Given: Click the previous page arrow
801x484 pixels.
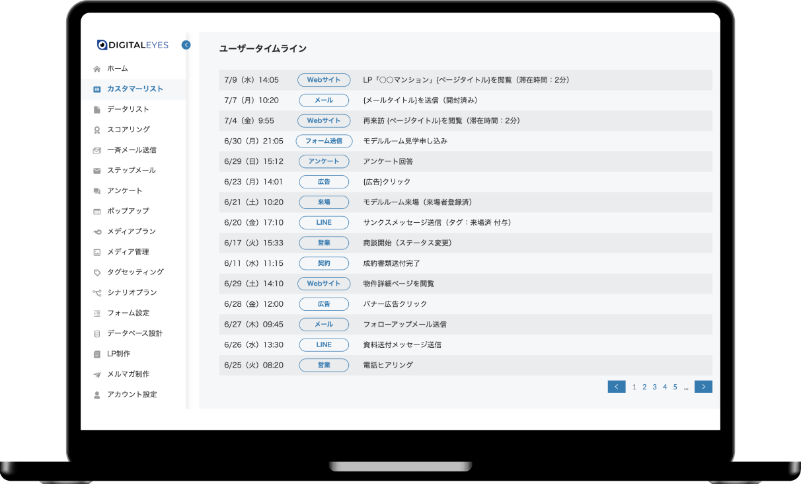Looking at the screenshot, I should click(x=616, y=387).
